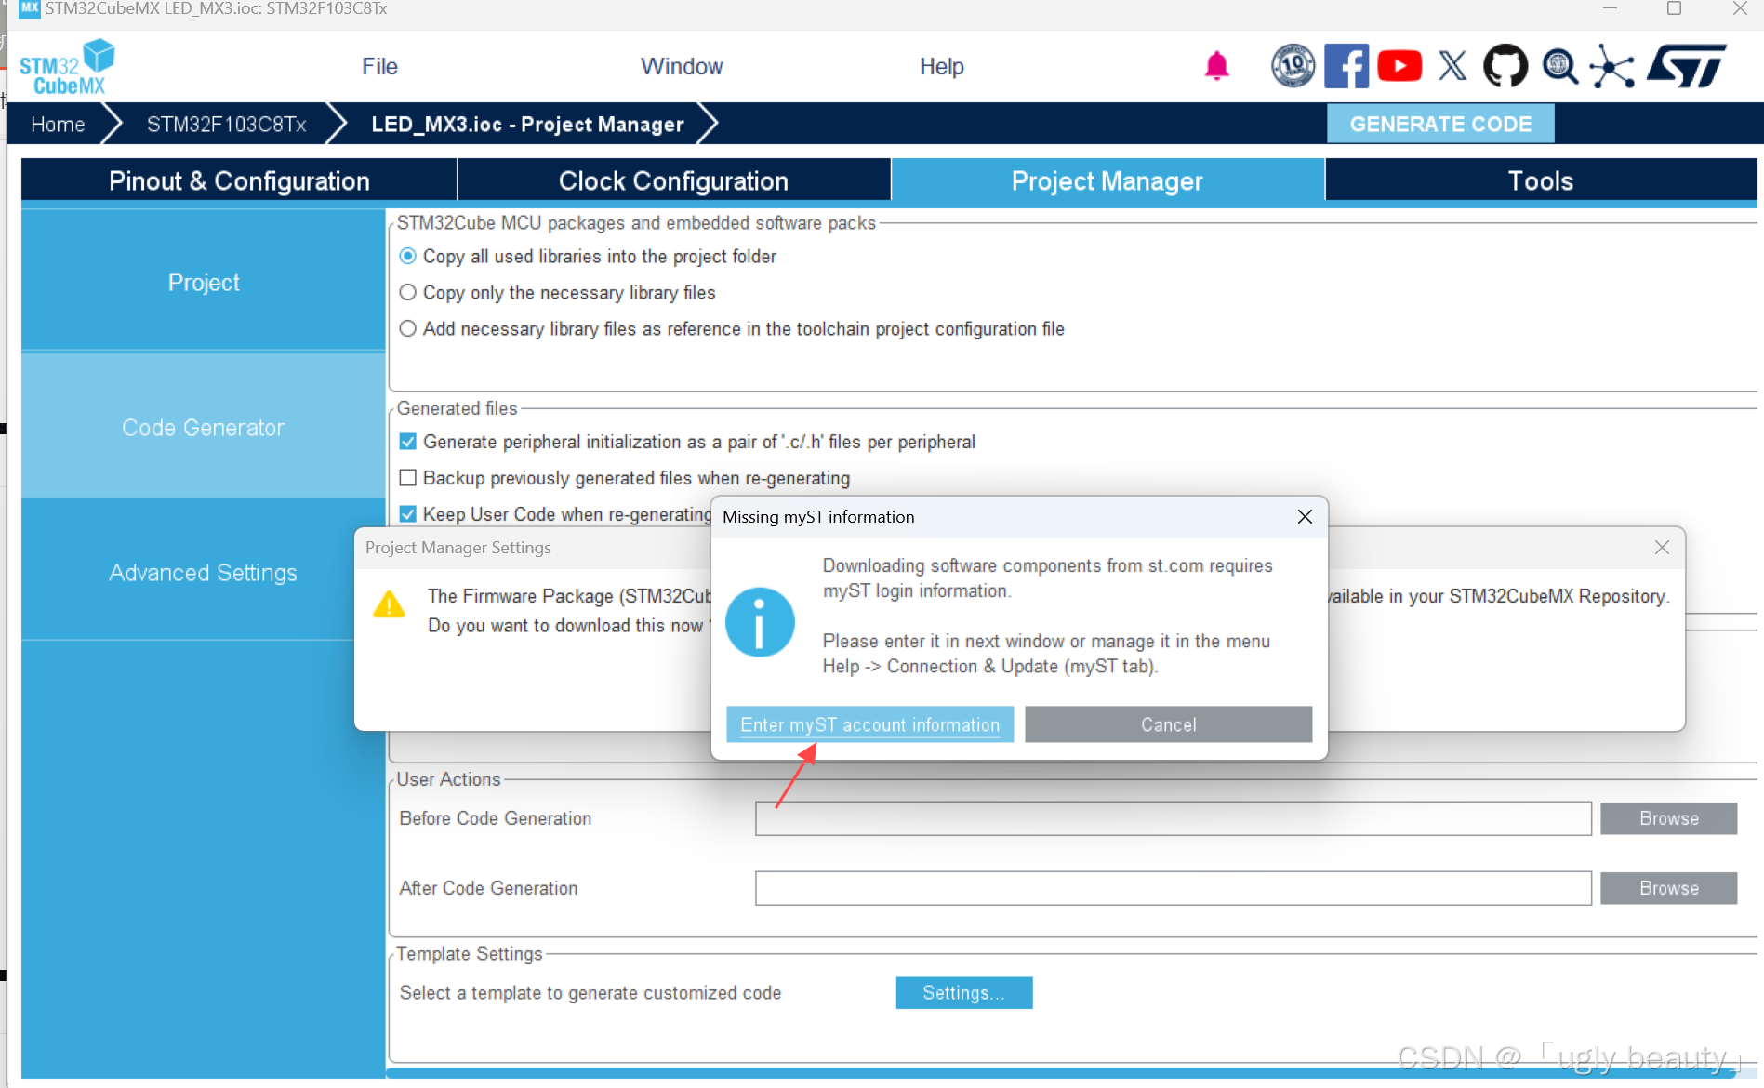Click the warning triangle in Project Manager Settings

pyautogui.click(x=389, y=604)
